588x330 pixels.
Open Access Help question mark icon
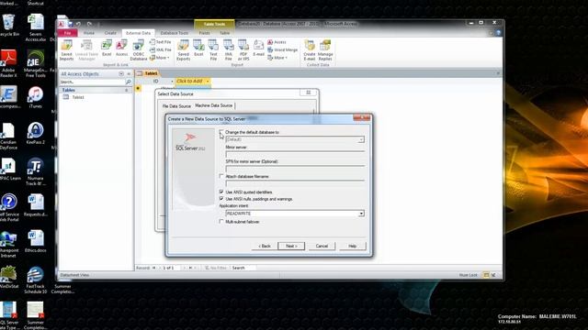coord(498,33)
